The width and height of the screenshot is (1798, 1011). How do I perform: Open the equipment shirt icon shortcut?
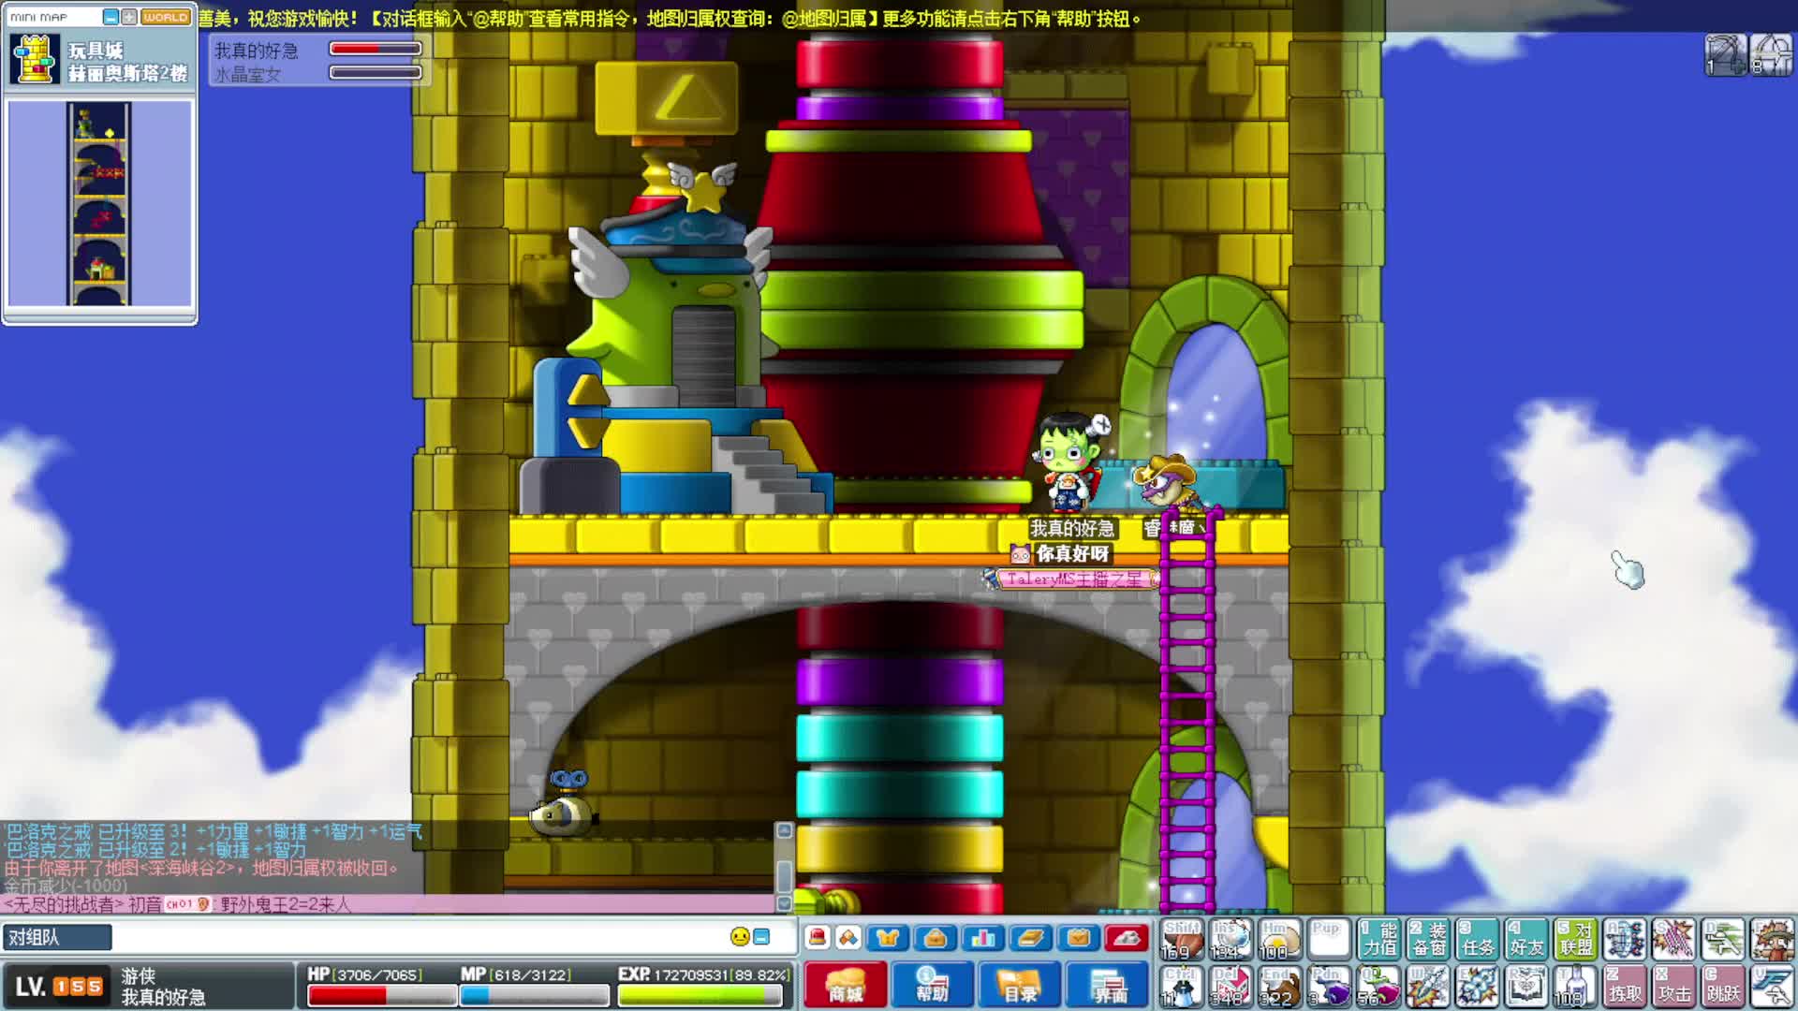(x=887, y=937)
